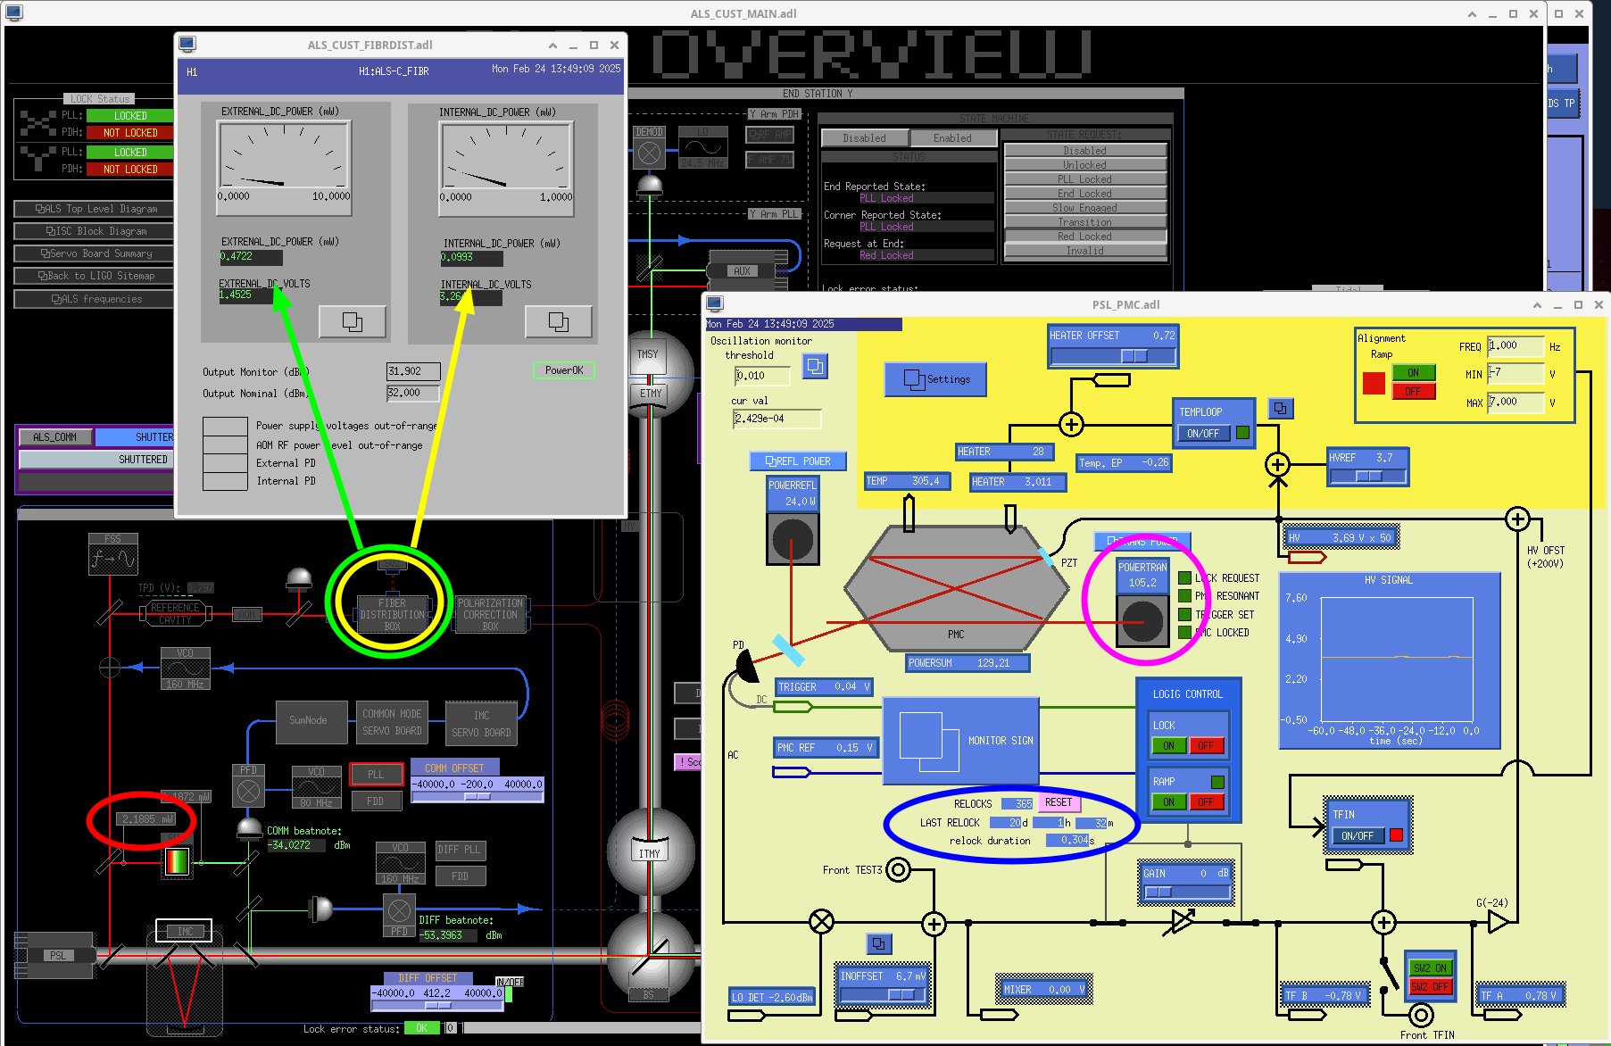
Task: Open ALS frequencies menu
Action: tap(95, 299)
